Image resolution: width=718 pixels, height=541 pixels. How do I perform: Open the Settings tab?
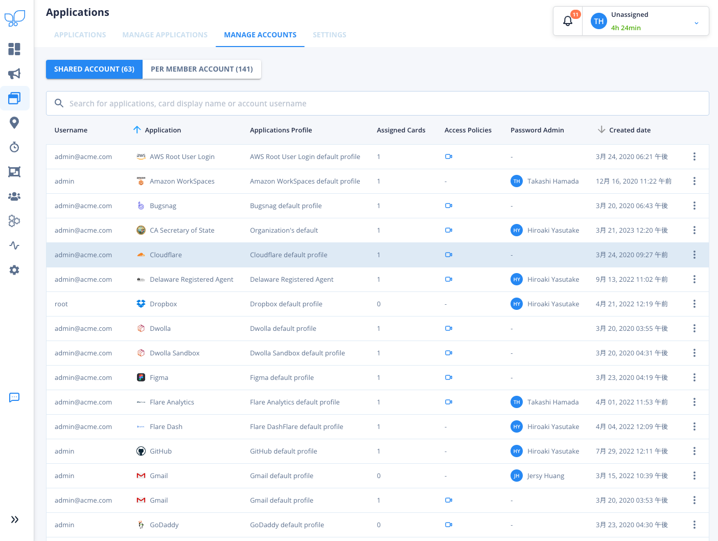pos(330,35)
